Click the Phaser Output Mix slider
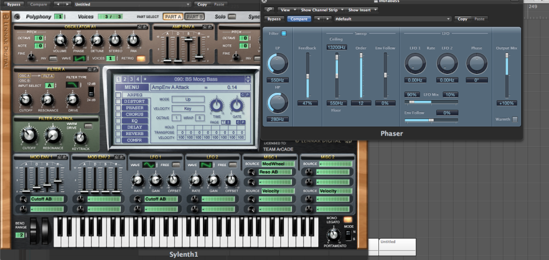This screenshot has height=260, width=549. 506,76
